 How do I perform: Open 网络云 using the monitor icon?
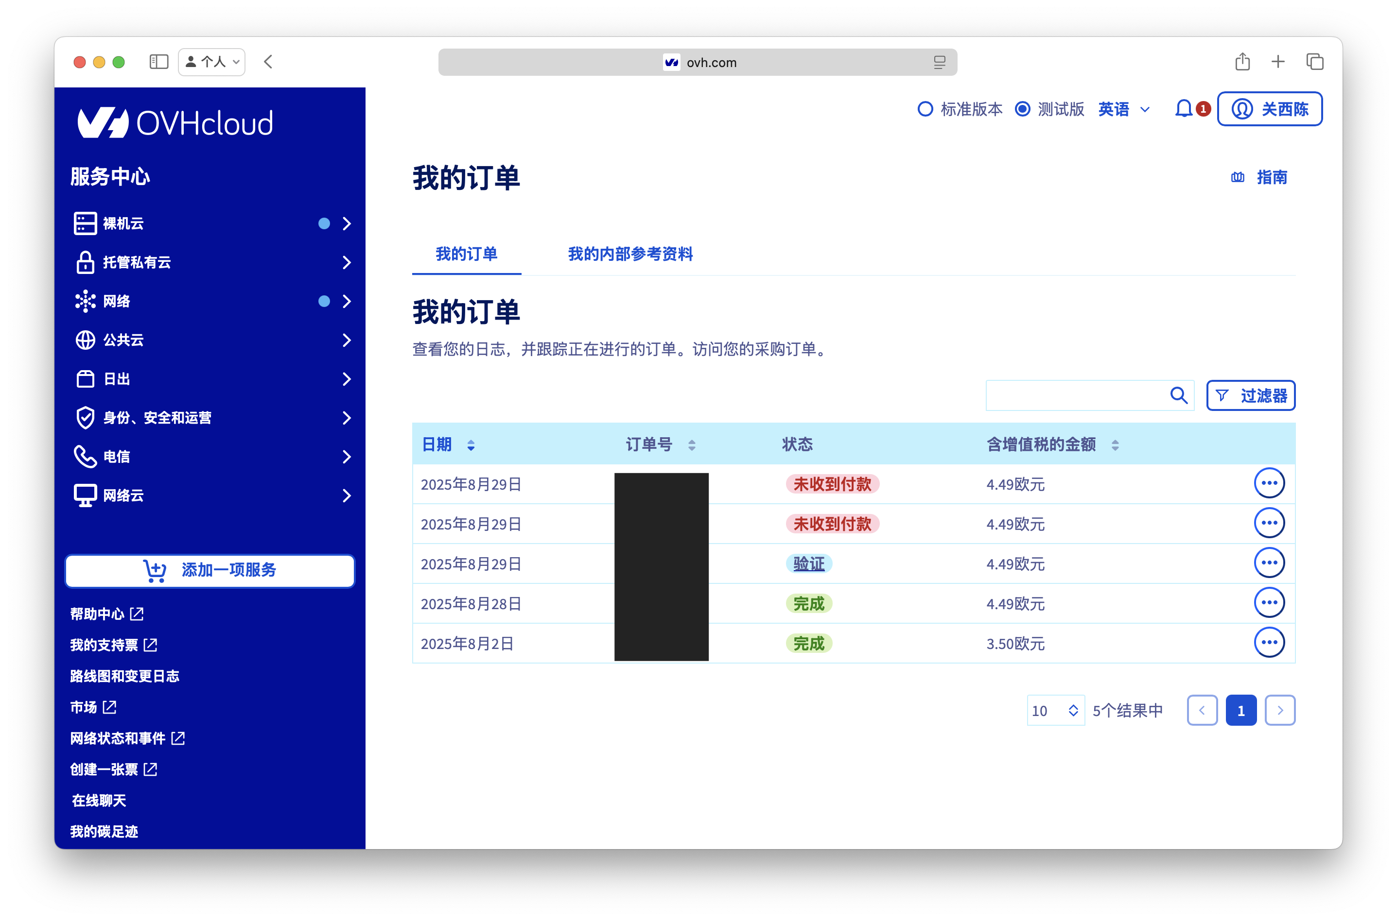point(85,495)
